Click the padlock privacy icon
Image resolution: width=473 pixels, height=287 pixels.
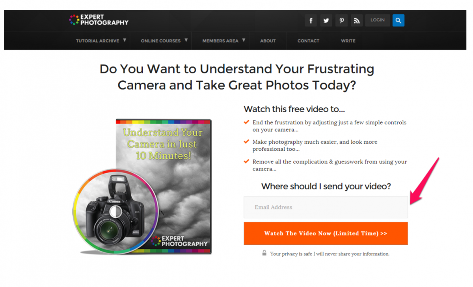click(x=264, y=253)
